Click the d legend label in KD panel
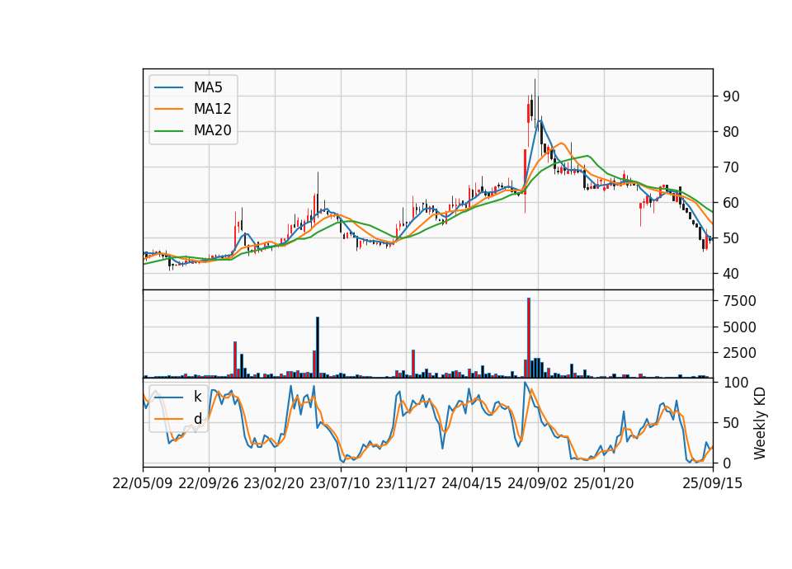792x569 pixels. pyautogui.click(x=197, y=419)
